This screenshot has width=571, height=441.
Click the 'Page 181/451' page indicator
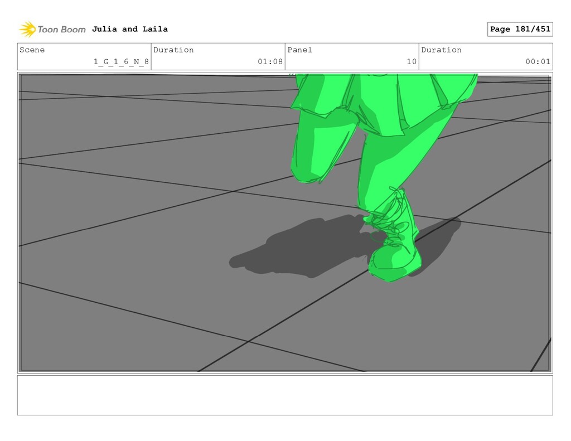pos(520,29)
